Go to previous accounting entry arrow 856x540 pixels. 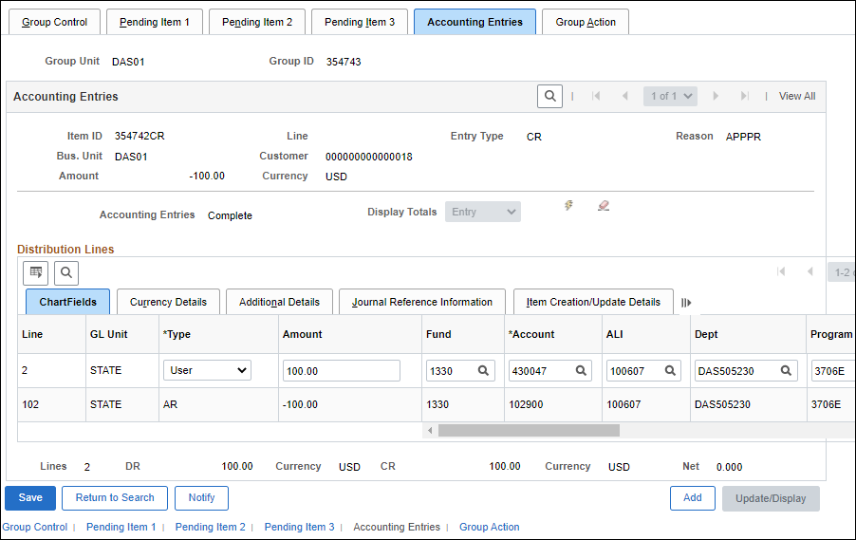point(625,96)
